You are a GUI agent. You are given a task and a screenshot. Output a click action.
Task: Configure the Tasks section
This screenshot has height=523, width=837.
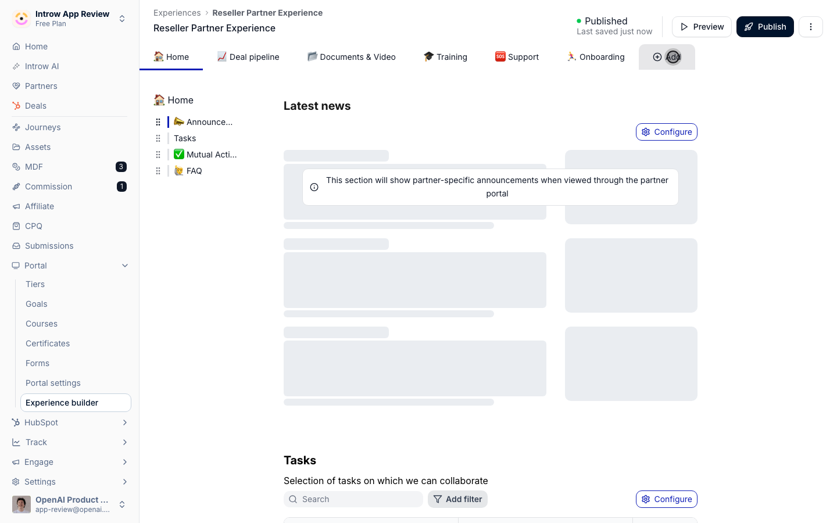(x=667, y=499)
